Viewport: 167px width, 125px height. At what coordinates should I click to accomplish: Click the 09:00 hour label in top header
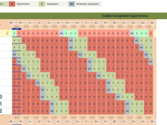tap(12, 23)
